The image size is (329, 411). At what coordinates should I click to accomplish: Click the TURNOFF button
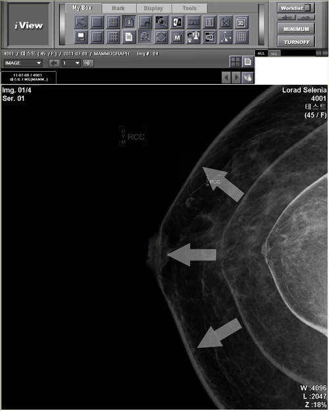click(296, 42)
